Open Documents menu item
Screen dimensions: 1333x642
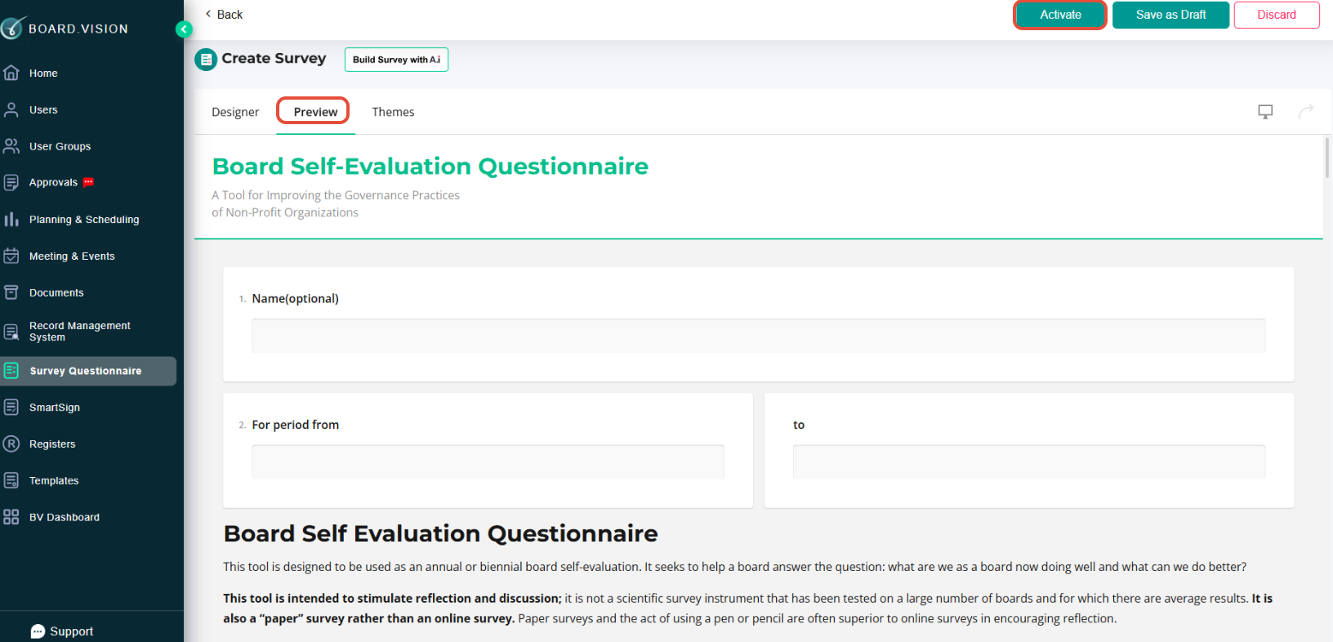point(56,292)
